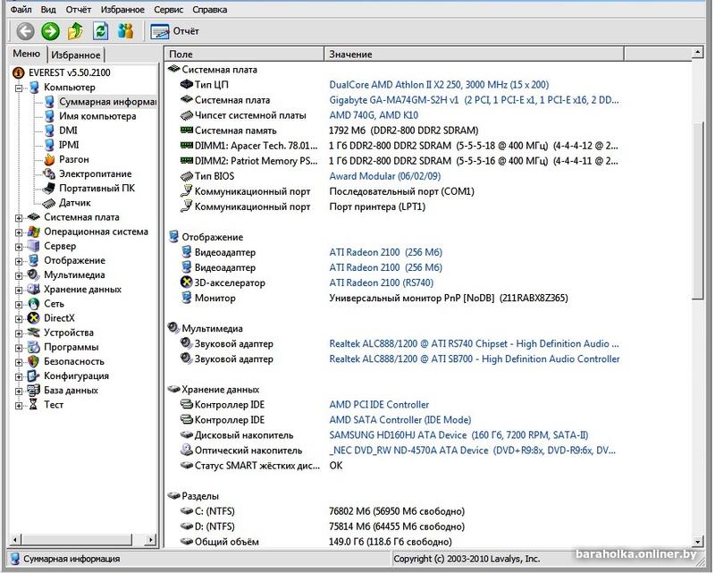The width and height of the screenshot is (715, 573).
Task: Expand the Хранение данных tree node
Action: (19, 290)
